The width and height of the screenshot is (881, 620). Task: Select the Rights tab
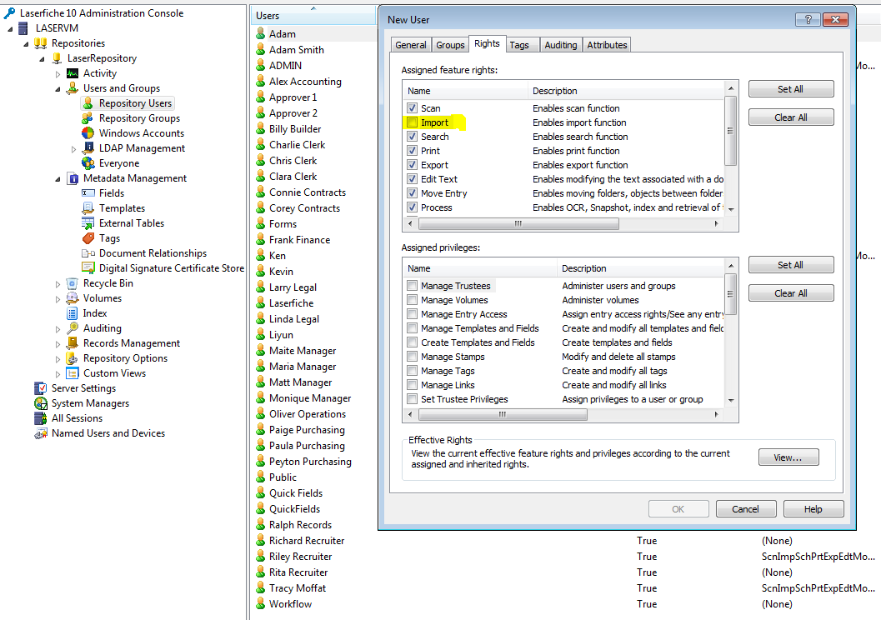tap(487, 44)
